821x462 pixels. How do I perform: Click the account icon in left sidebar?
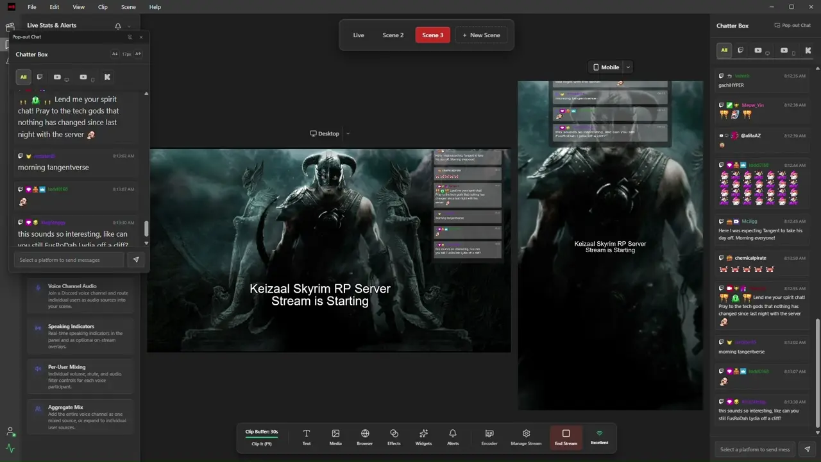click(10, 431)
